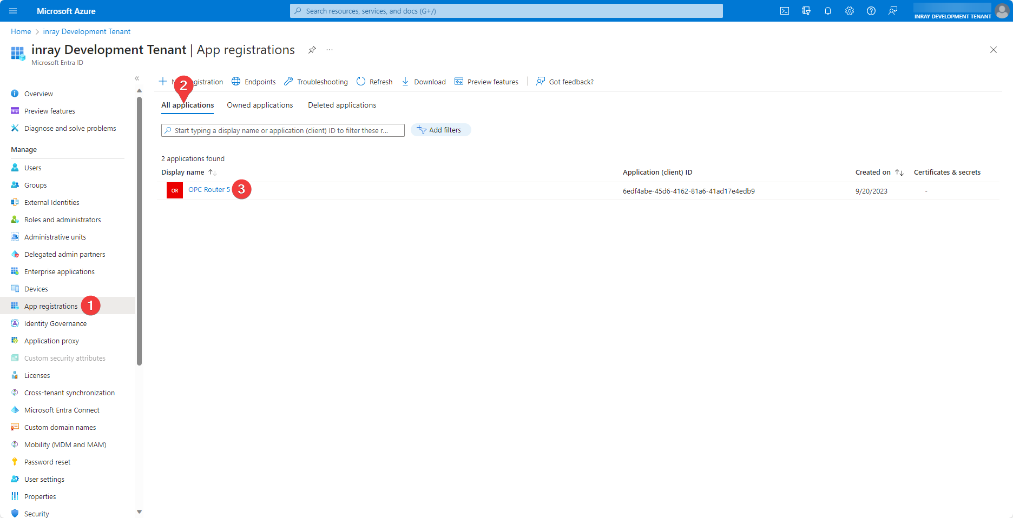The height and width of the screenshot is (518, 1013).
Task: Go to Home breadcrumb link
Action: (21, 31)
